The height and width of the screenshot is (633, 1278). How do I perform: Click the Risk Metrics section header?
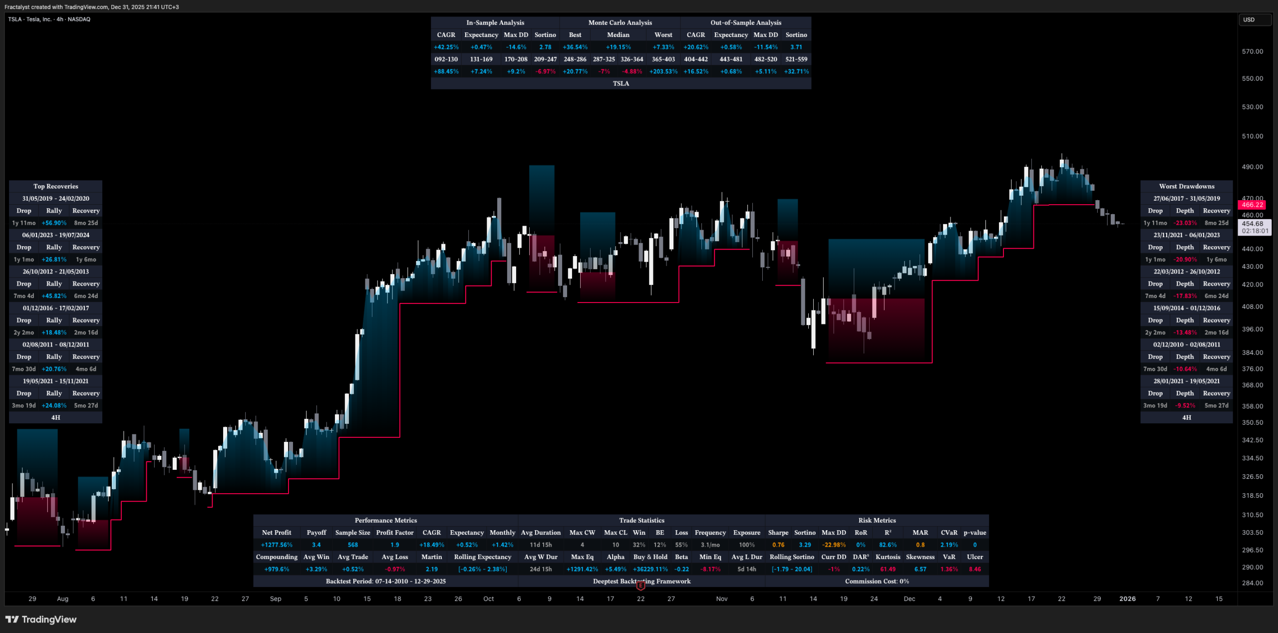[x=877, y=520]
